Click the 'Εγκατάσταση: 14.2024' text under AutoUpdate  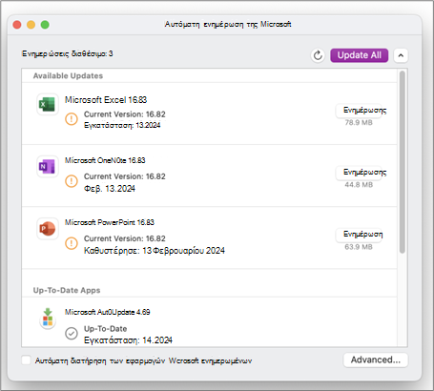tap(128, 340)
